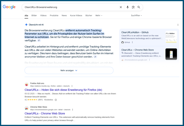Click Chrome Web Store favicon in source card
The image size is (184, 126).
click(123, 60)
